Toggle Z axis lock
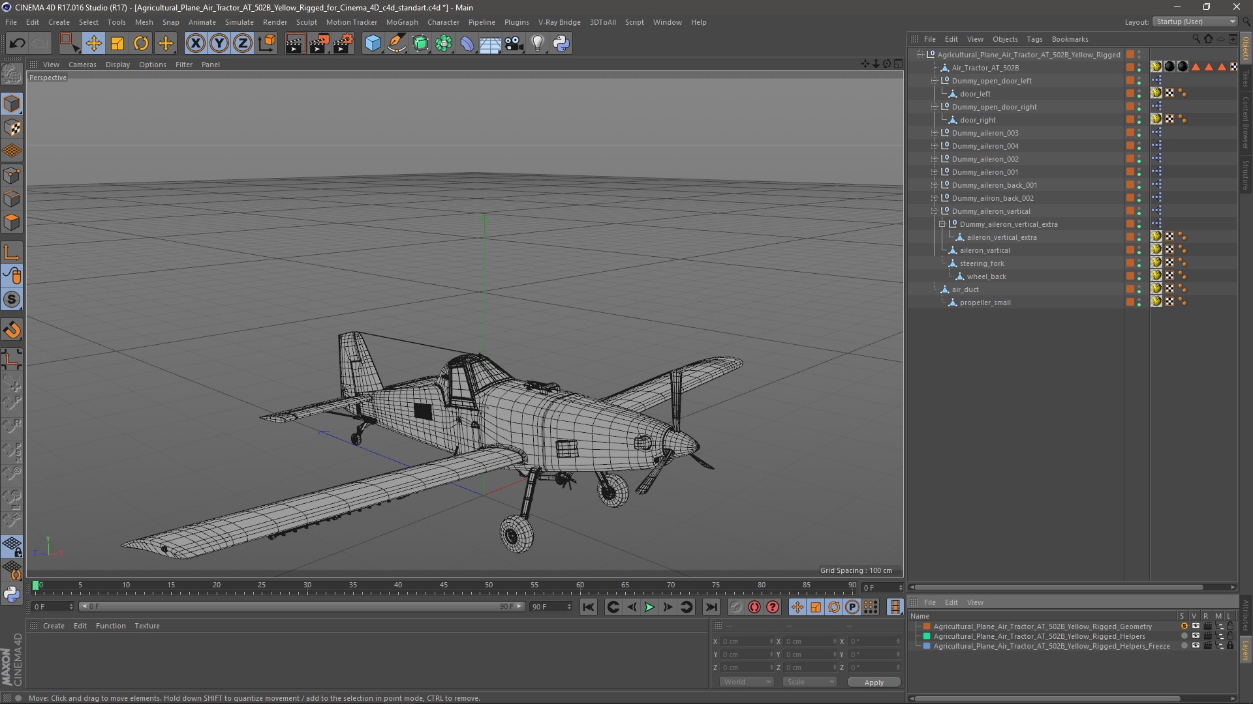Viewport: 1253px width, 704px height. (x=243, y=44)
